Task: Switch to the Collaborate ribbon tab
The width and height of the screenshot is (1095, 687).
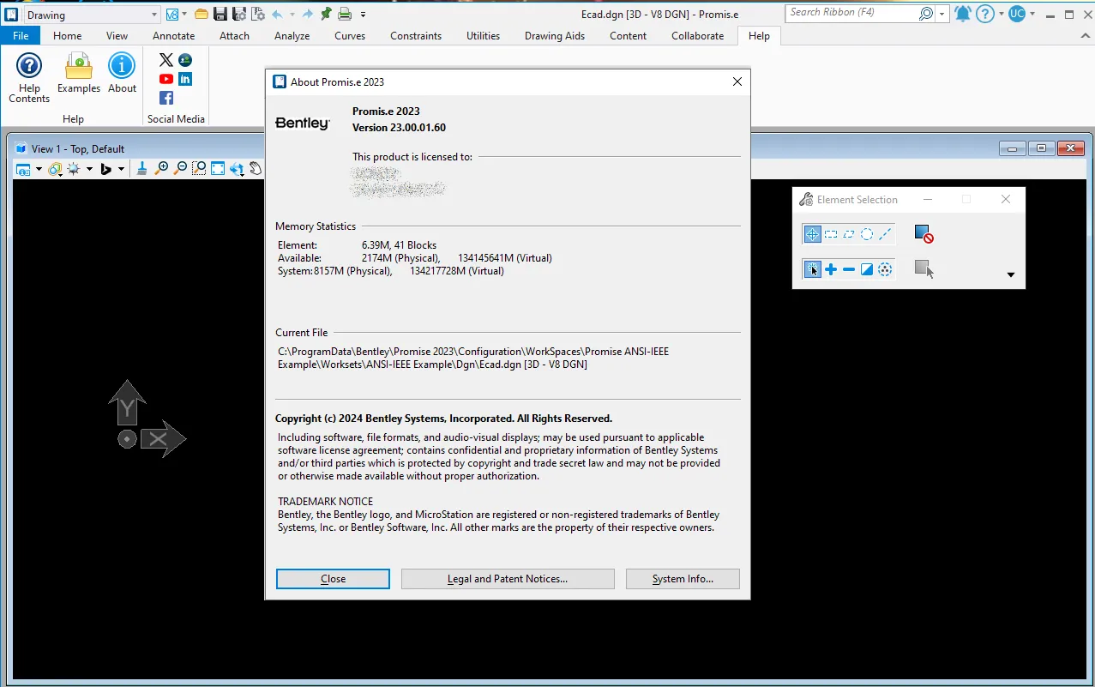Action: pyautogui.click(x=698, y=35)
